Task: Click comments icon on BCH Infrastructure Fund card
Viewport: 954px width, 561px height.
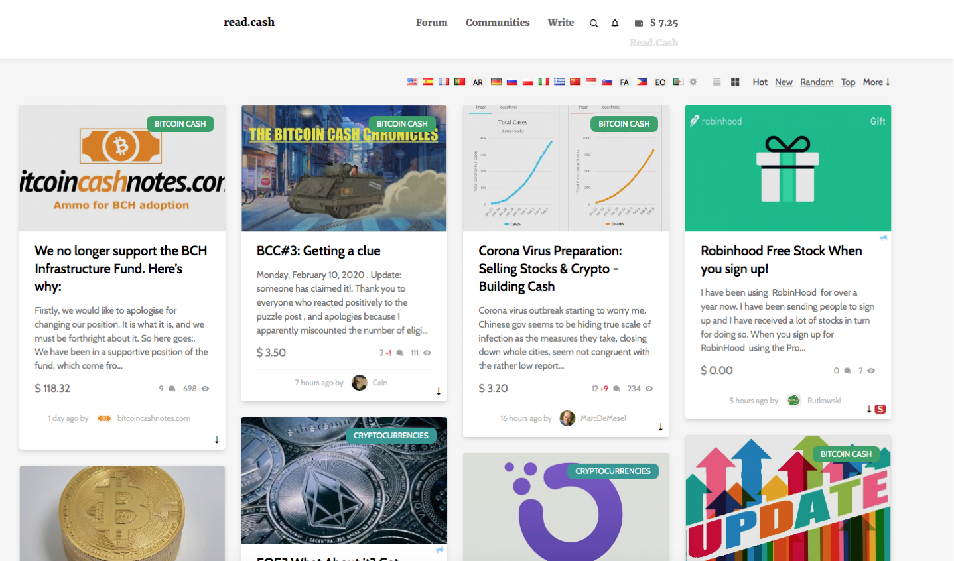Action: 172,389
